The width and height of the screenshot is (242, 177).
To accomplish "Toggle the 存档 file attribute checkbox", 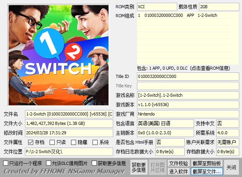I will point(30,142).
